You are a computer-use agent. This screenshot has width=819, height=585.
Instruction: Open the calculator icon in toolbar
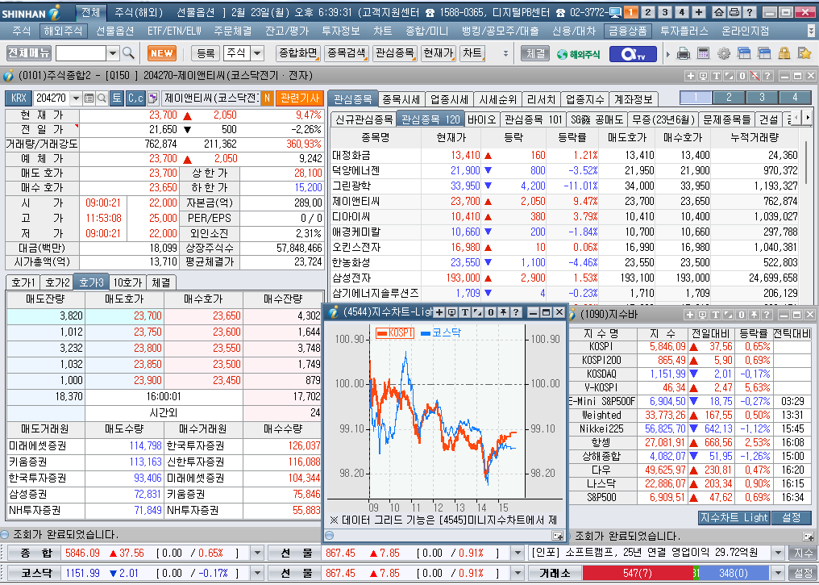pyautogui.click(x=704, y=53)
